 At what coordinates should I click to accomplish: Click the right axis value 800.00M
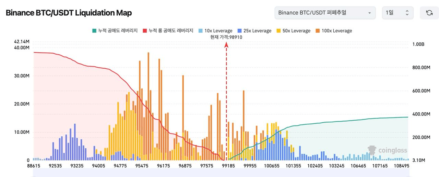(421, 68)
